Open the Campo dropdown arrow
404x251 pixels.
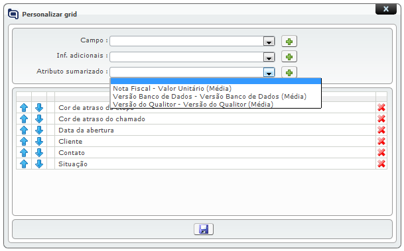click(x=269, y=42)
